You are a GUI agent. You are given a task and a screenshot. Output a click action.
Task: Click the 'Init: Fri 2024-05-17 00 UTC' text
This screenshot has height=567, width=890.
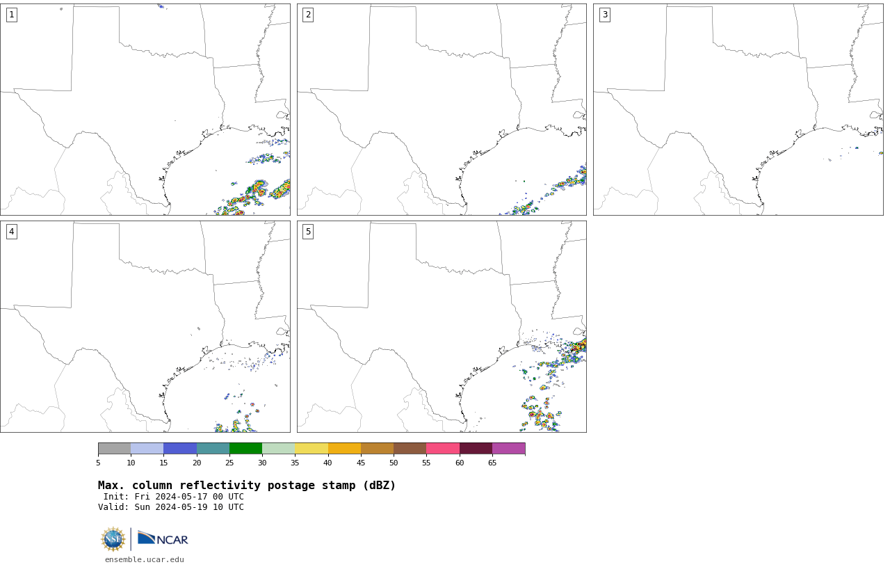(174, 497)
